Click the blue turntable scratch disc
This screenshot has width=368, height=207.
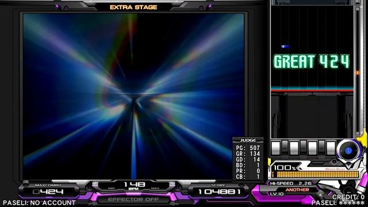pyautogui.click(x=348, y=151)
